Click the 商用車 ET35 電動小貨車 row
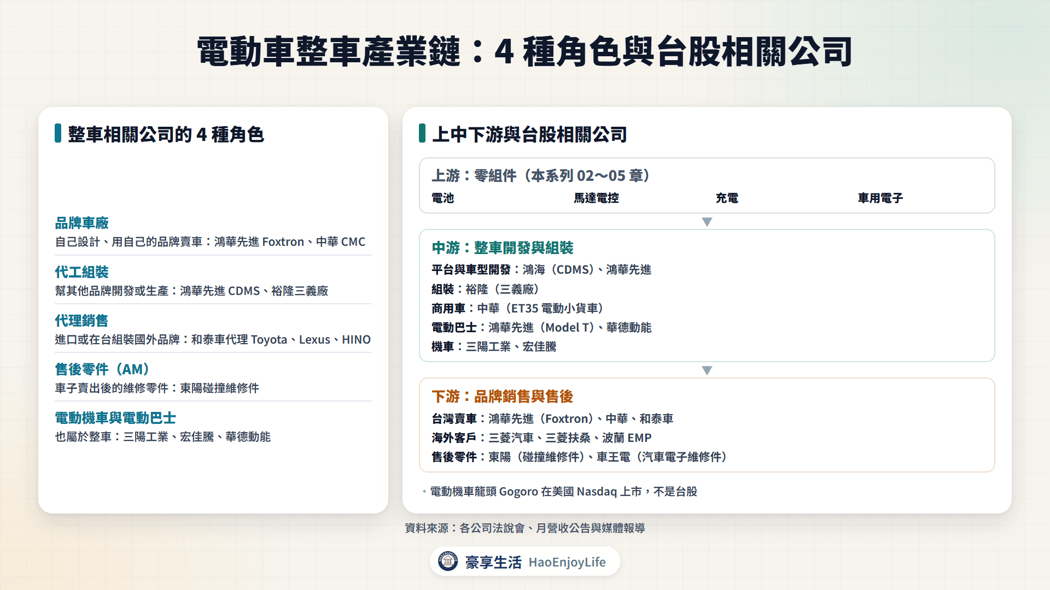Viewport: 1050px width, 590px height. coord(517,308)
